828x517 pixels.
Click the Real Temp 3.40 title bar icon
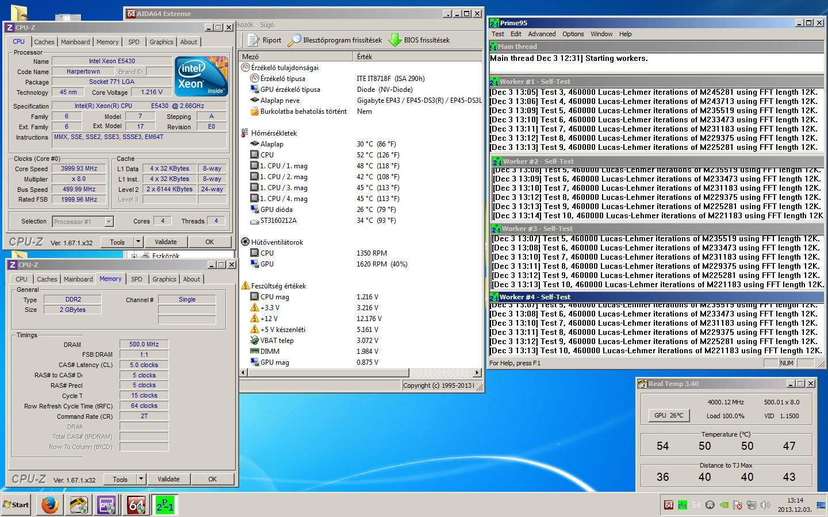(x=642, y=384)
